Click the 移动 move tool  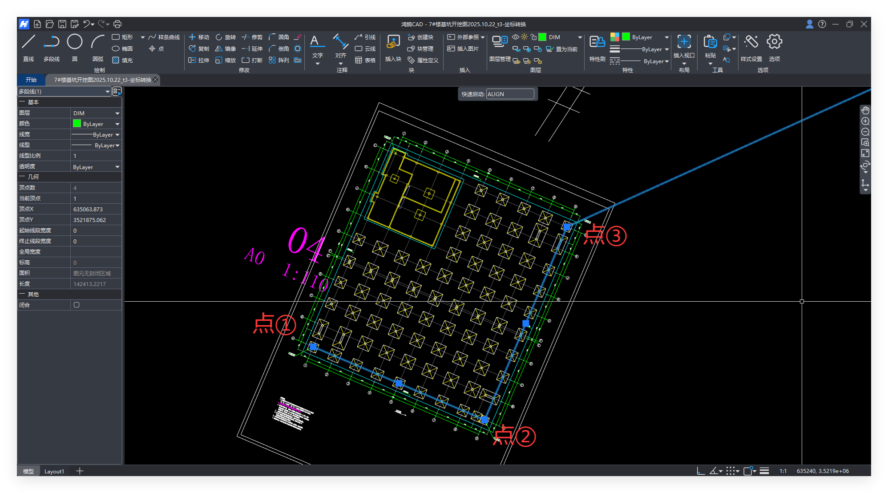coord(199,37)
